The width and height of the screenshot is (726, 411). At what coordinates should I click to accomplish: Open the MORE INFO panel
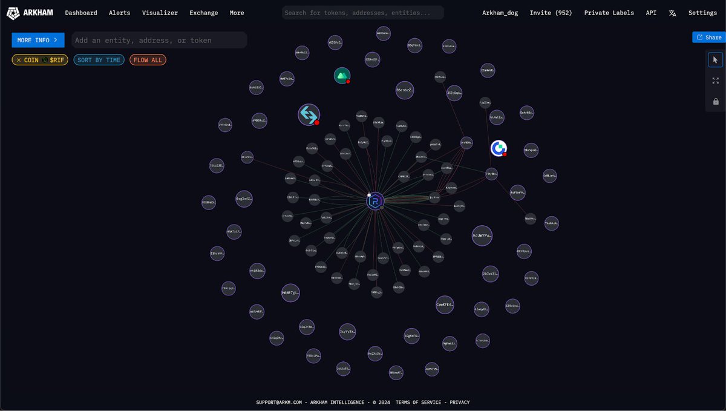pyautogui.click(x=38, y=40)
